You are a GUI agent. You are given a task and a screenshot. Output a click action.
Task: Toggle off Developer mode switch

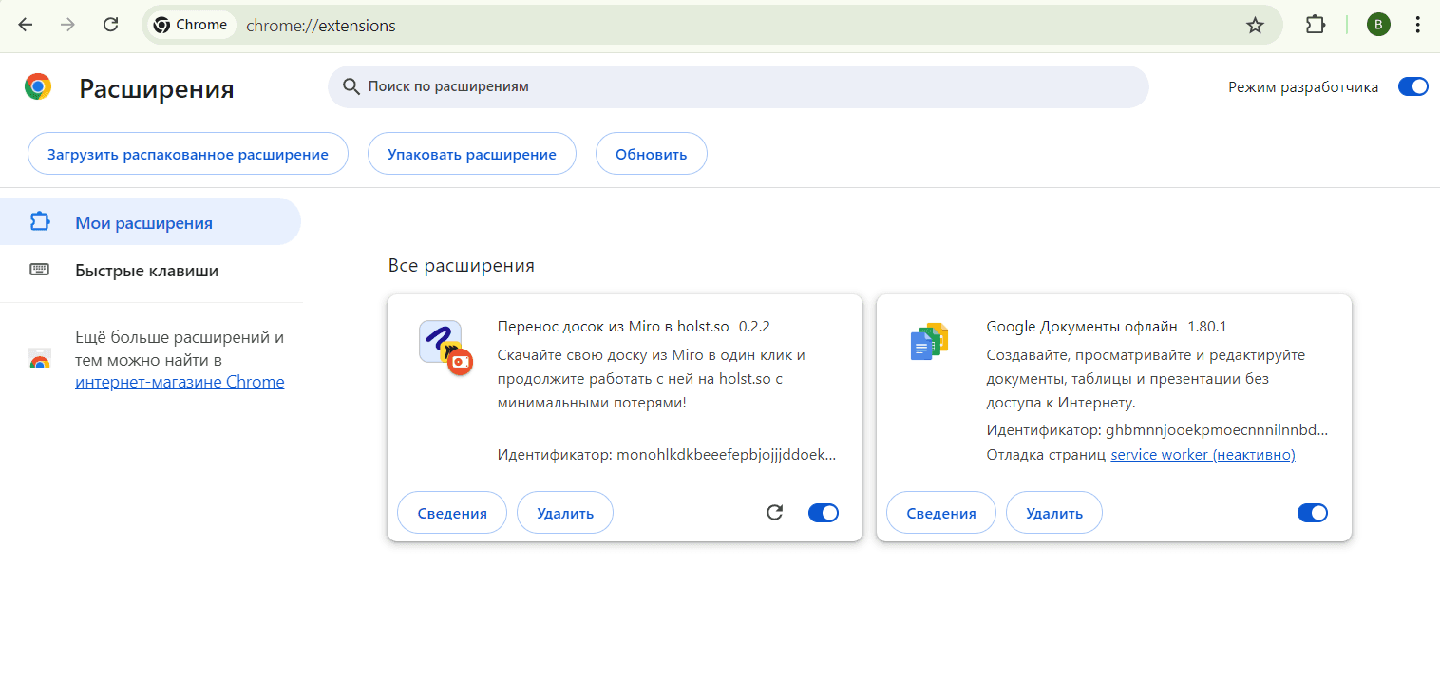(1412, 86)
